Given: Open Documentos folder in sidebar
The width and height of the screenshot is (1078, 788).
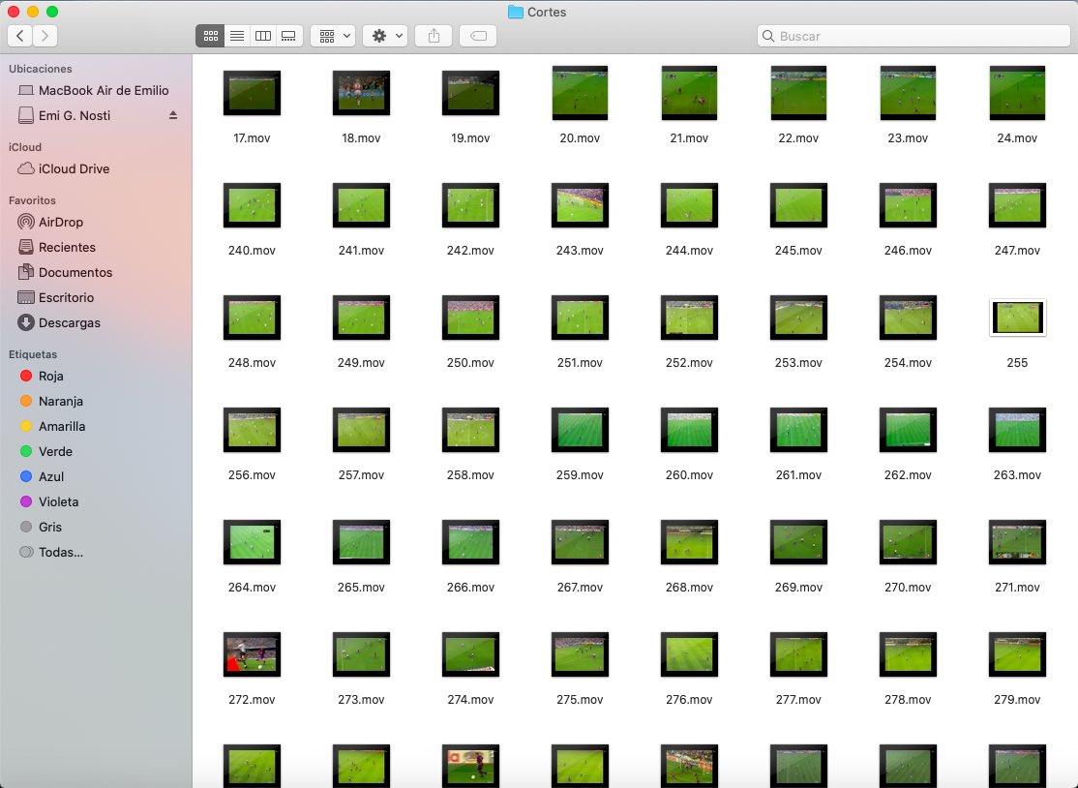Looking at the screenshot, I should pyautogui.click(x=96, y=272).
